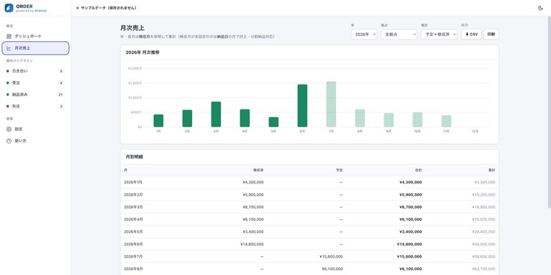Screen dimensions: 551x275
Task: Open the 全拠点 location dropdown
Action: click(x=399, y=34)
